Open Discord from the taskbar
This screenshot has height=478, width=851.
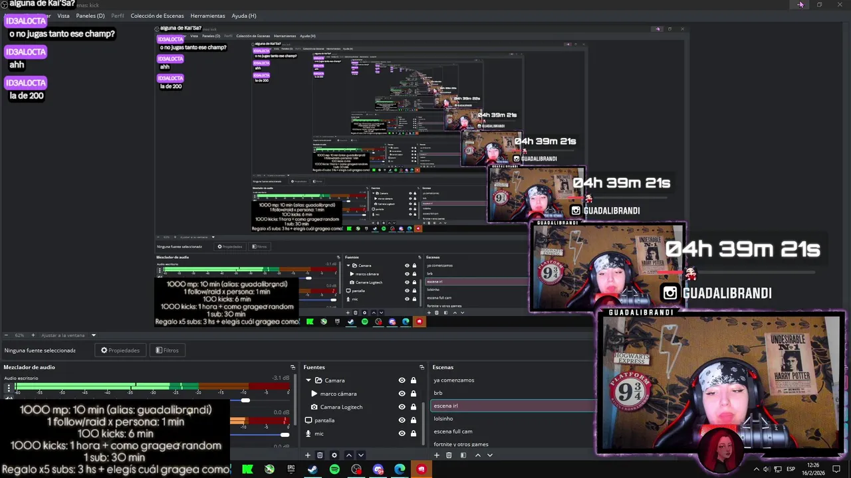378,469
